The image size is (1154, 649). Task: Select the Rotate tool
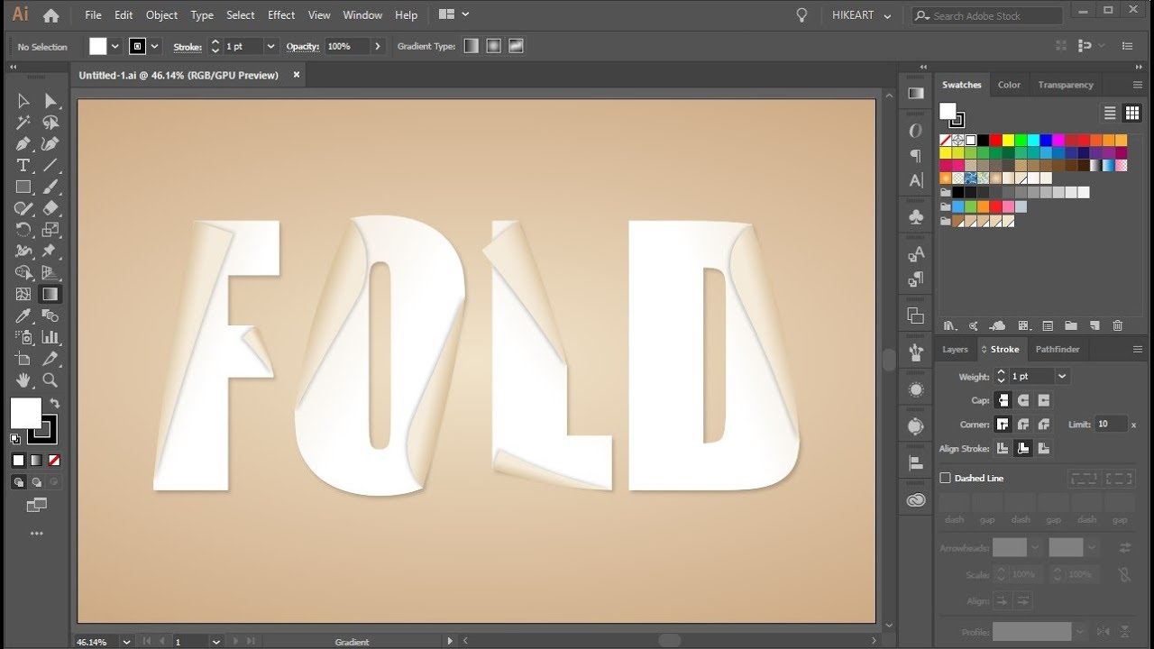23,230
